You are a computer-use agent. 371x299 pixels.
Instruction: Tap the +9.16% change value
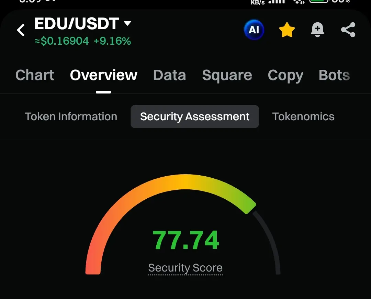pos(112,41)
